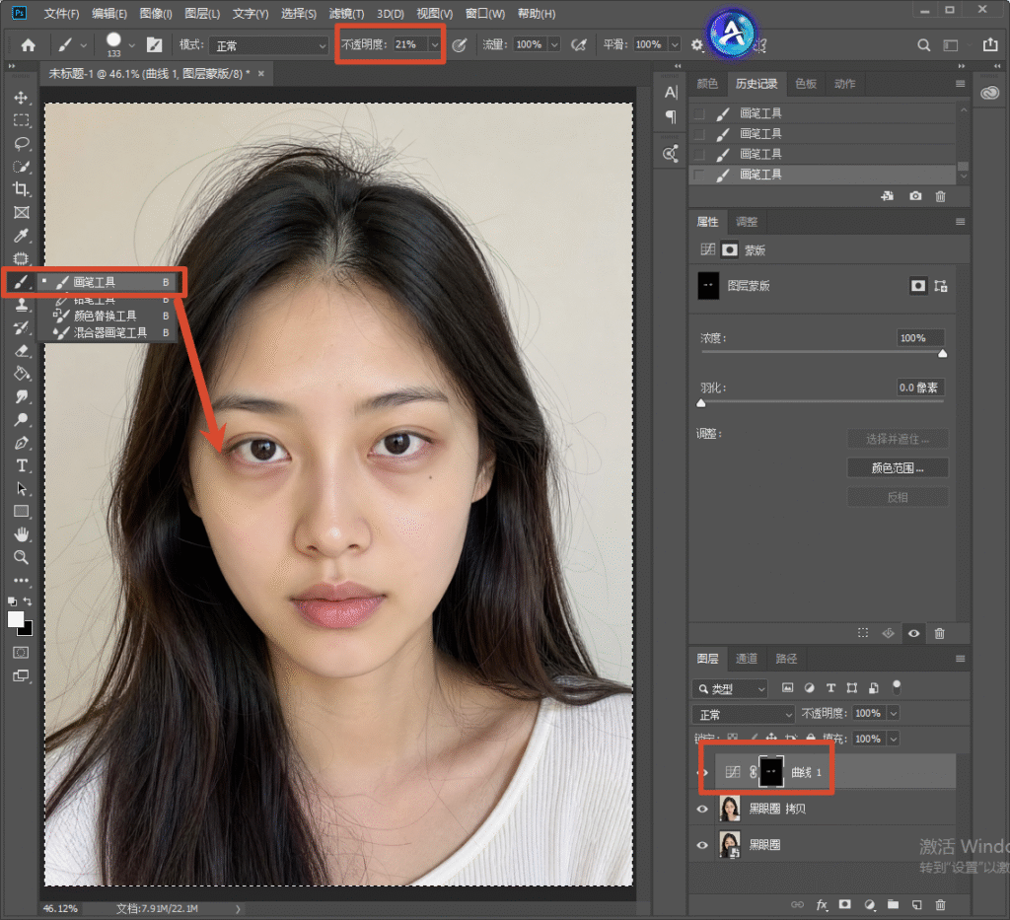
Task: Switch to the 通道 tab
Action: coord(746,659)
